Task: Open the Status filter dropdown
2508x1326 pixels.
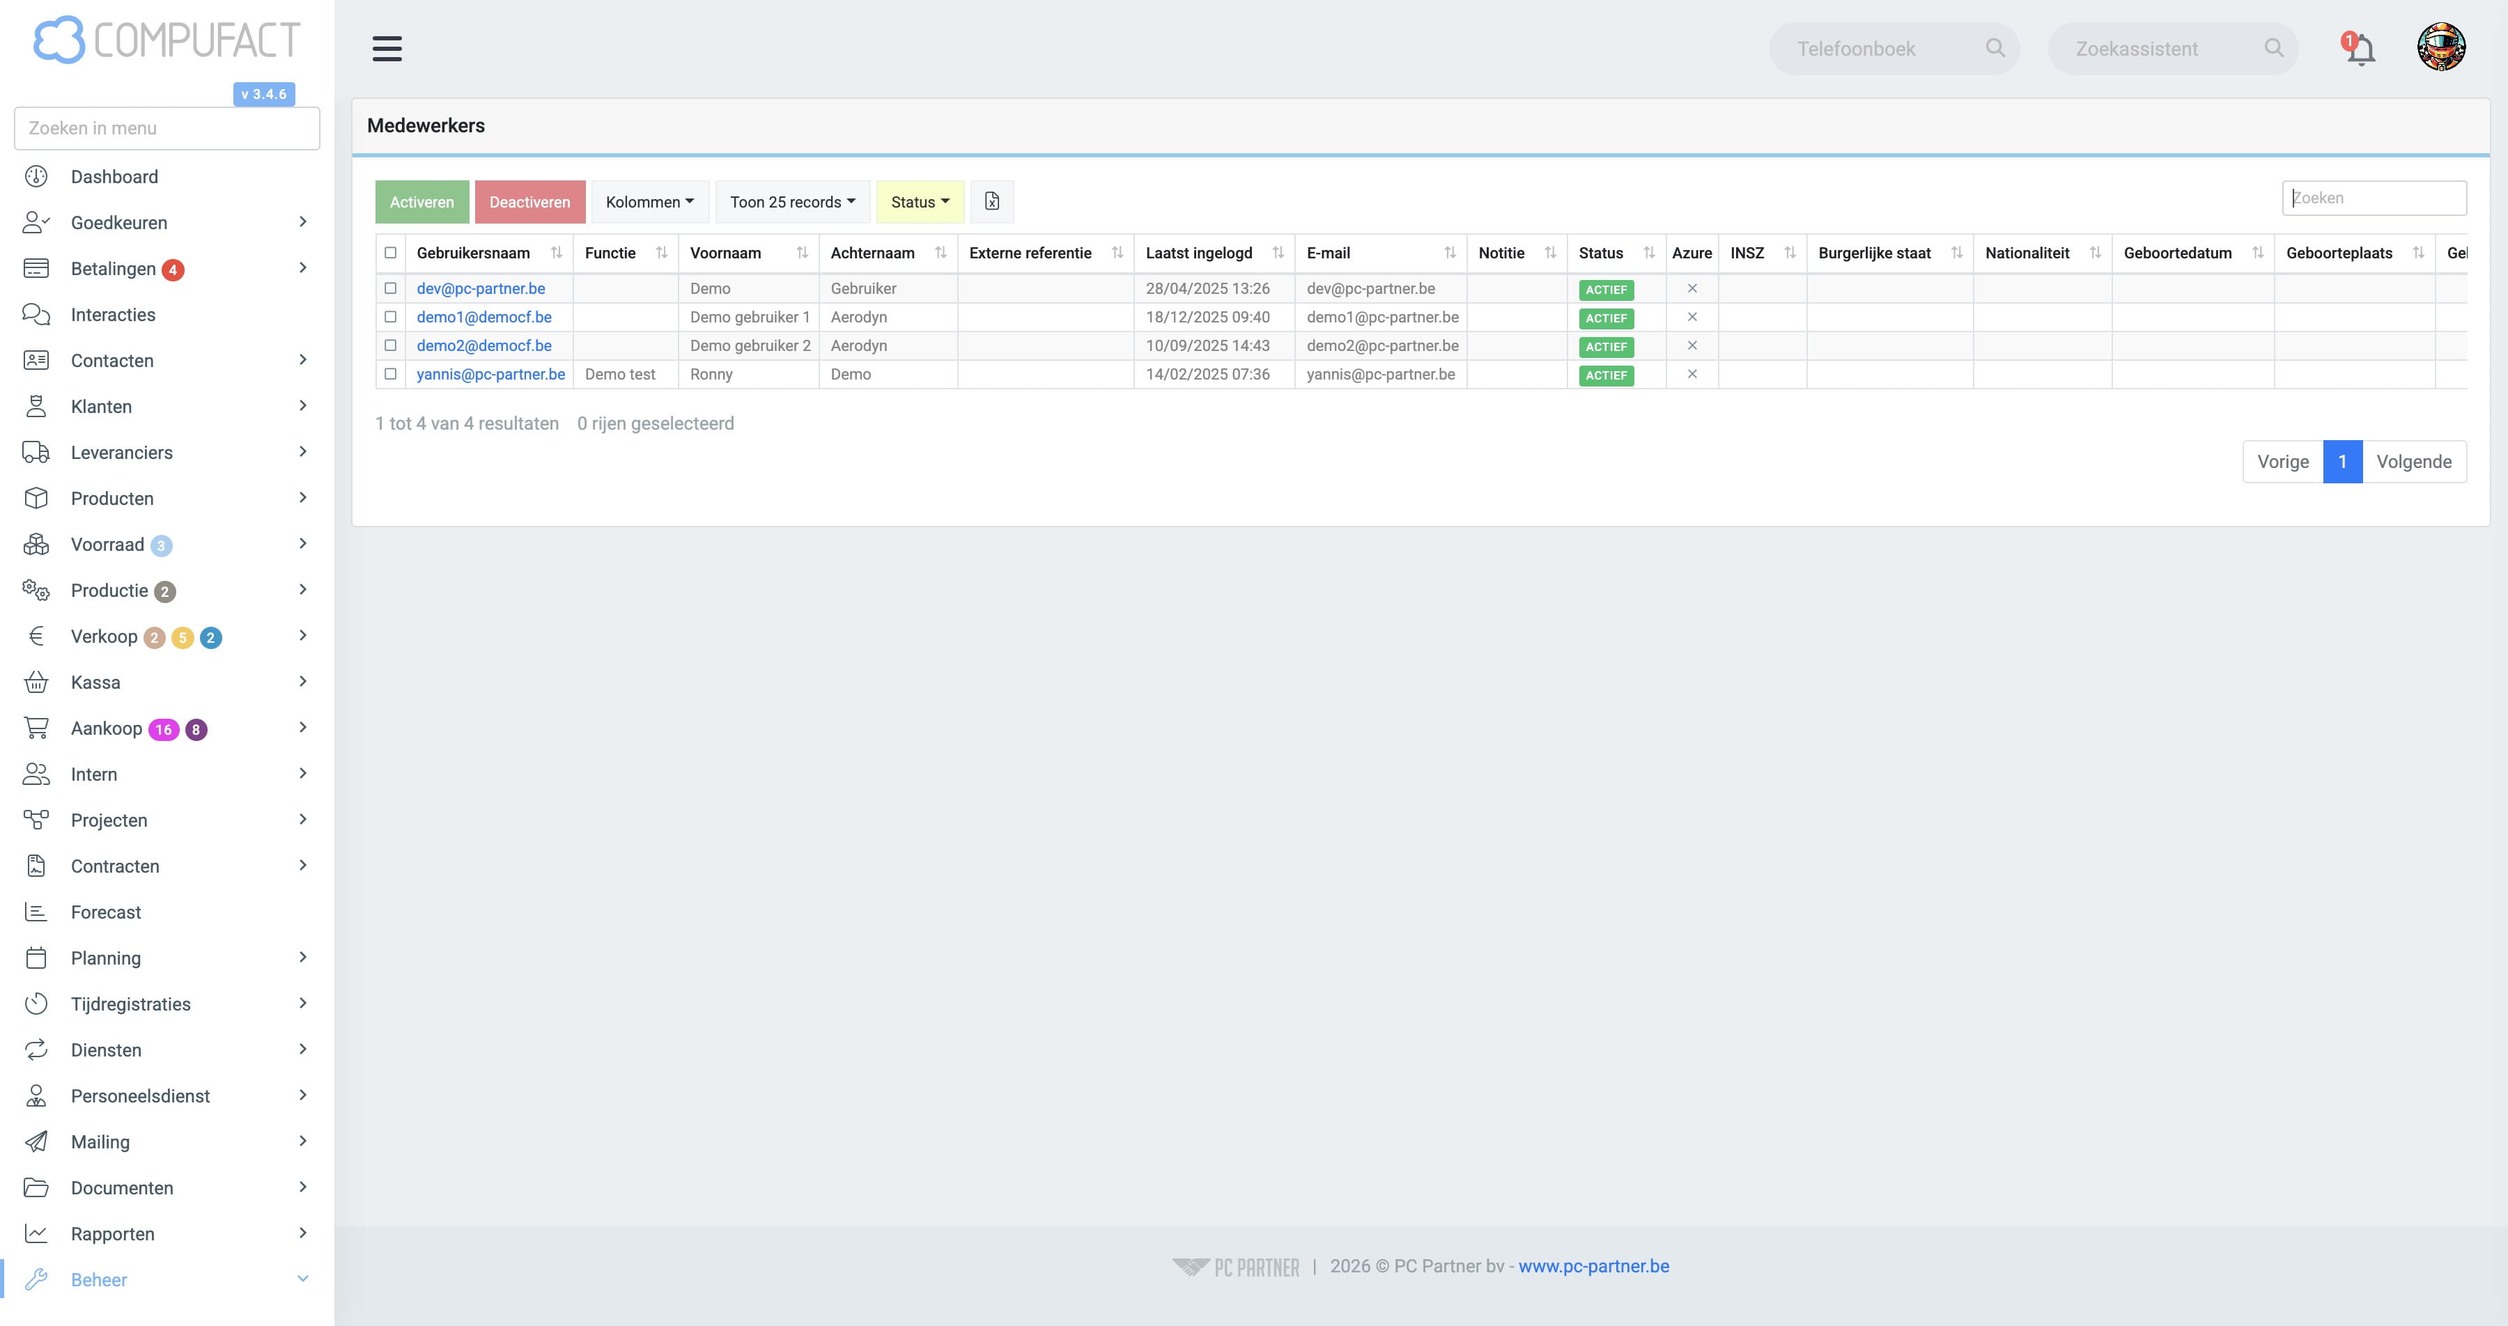Action: [920, 201]
